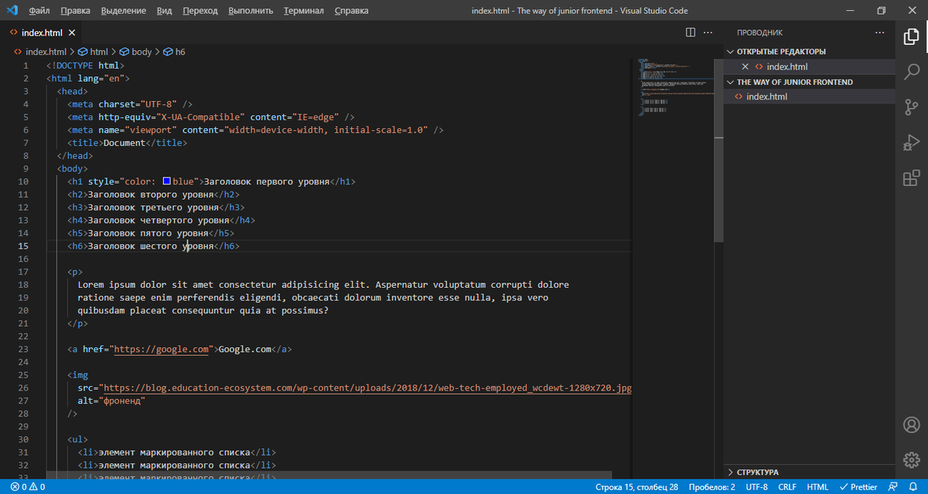Open the Выделение menu
Image resolution: width=928 pixels, height=494 pixels.
coord(123,11)
